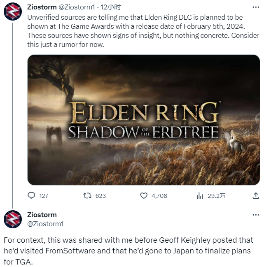Open the Elden Ring Shadow of the Erdtree image
The width and height of the screenshot is (264, 267).
tap(144, 120)
